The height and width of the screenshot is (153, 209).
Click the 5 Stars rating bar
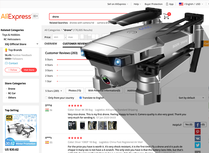[73, 60]
